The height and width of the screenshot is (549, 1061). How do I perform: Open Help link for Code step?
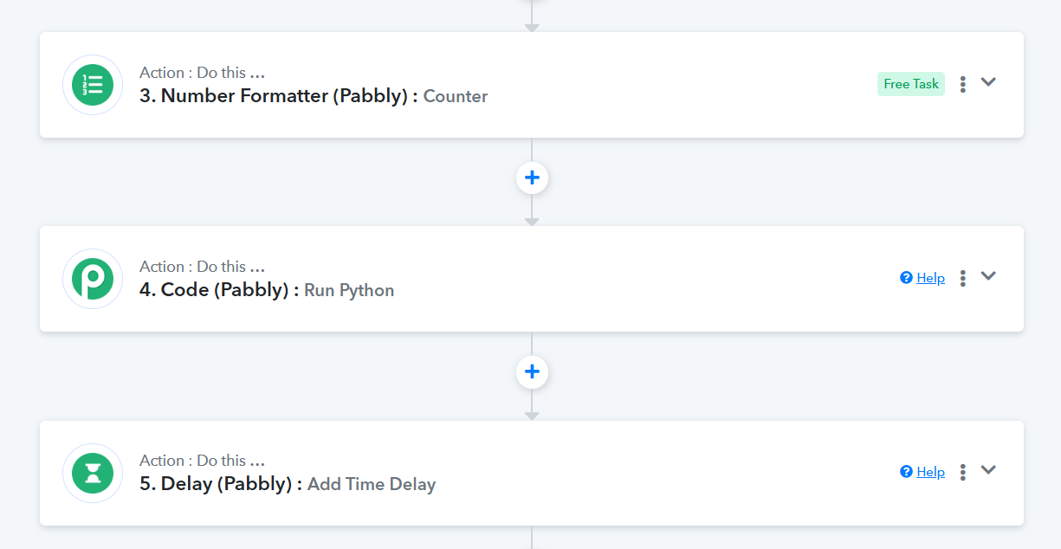click(930, 278)
